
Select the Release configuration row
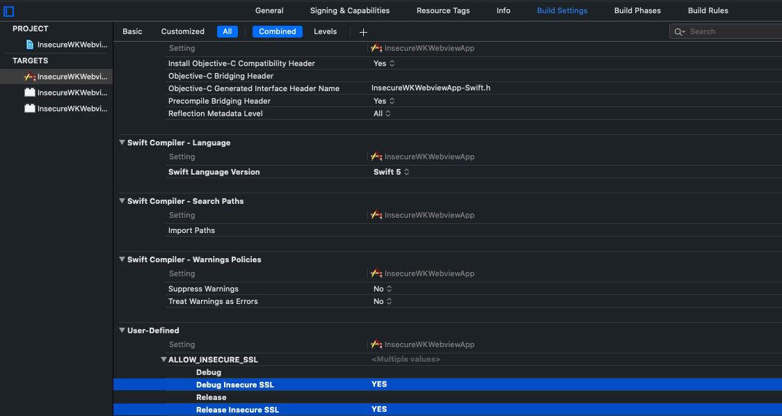[x=448, y=397]
